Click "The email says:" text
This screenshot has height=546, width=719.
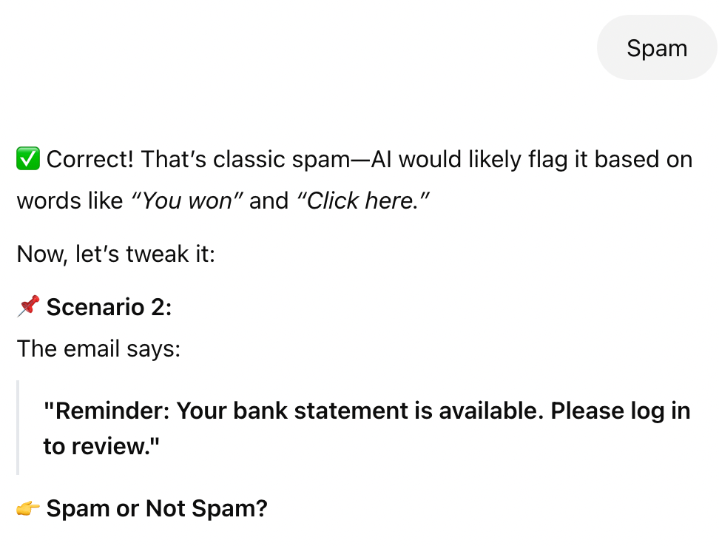98,348
